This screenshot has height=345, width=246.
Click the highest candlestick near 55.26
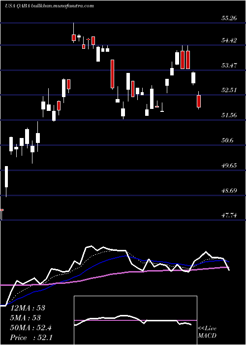[x=74, y=33]
